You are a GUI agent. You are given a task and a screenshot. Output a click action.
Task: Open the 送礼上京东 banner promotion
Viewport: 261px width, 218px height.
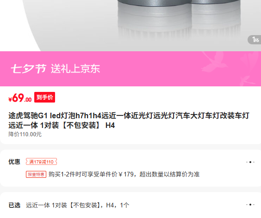(x=75, y=69)
